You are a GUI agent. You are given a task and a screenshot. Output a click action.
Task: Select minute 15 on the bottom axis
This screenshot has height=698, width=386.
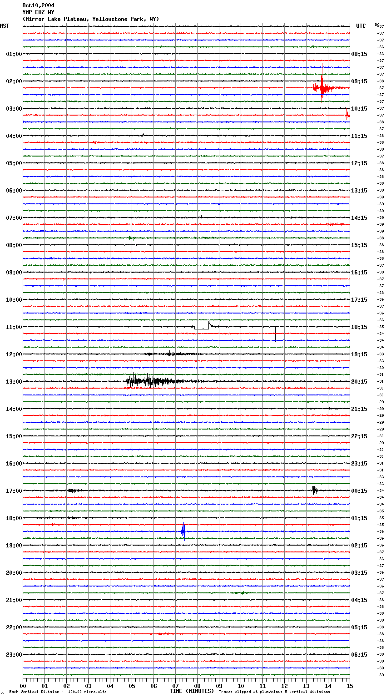point(350,686)
